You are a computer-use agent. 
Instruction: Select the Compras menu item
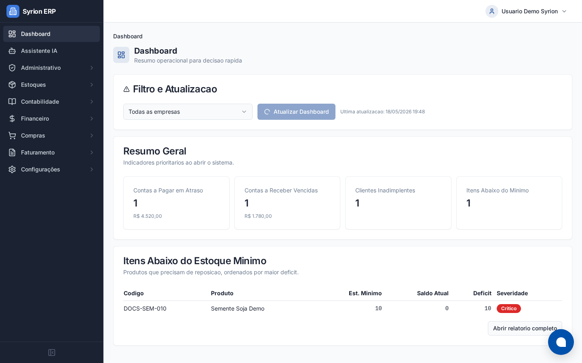tap(51, 136)
